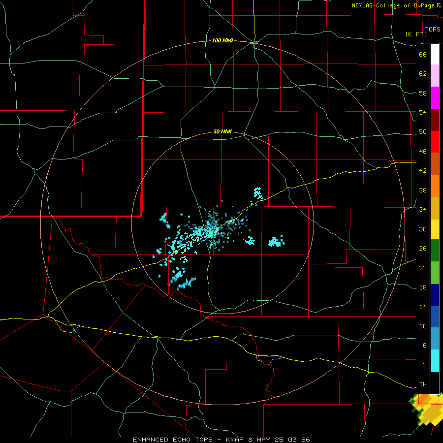Click the legend value 62
The height and width of the screenshot is (443, 443).
(x=423, y=74)
